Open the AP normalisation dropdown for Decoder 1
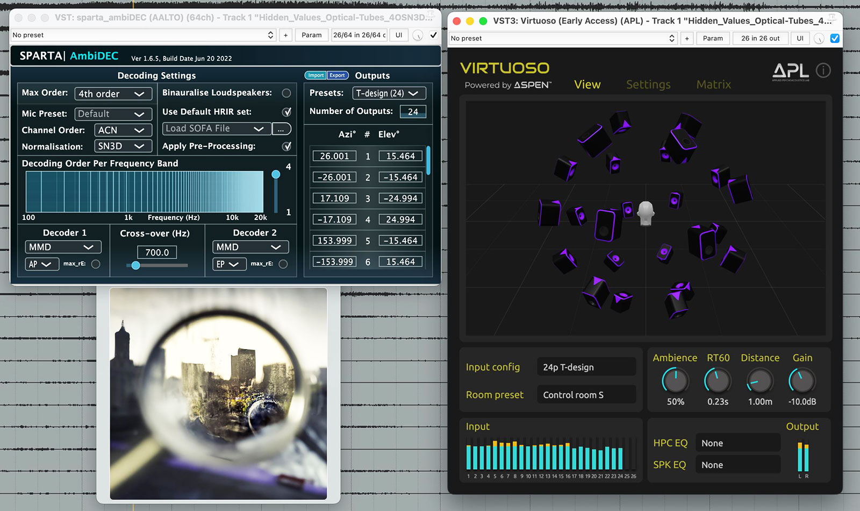This screenshot has width=860, height=511. tap(42, 264)
